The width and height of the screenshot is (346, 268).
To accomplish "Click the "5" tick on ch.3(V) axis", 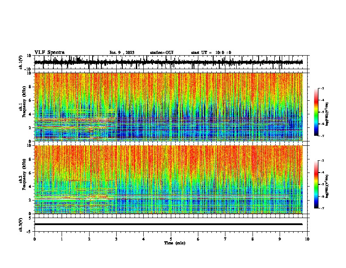I will click(x=30, y=218).
